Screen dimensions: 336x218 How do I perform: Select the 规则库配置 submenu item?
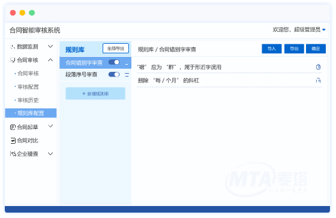31,113
